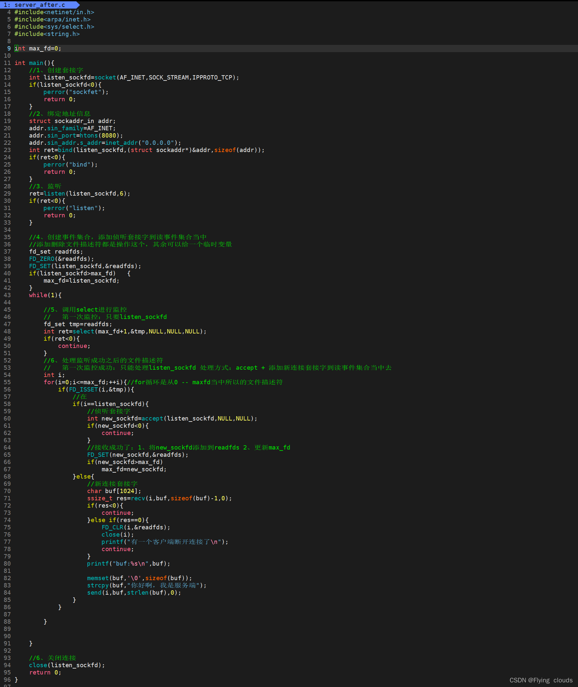Click the line '#include<string.h>'
The width and height of the screenshot is (578, 687).
pyautogui.click(x=47, y=34)
